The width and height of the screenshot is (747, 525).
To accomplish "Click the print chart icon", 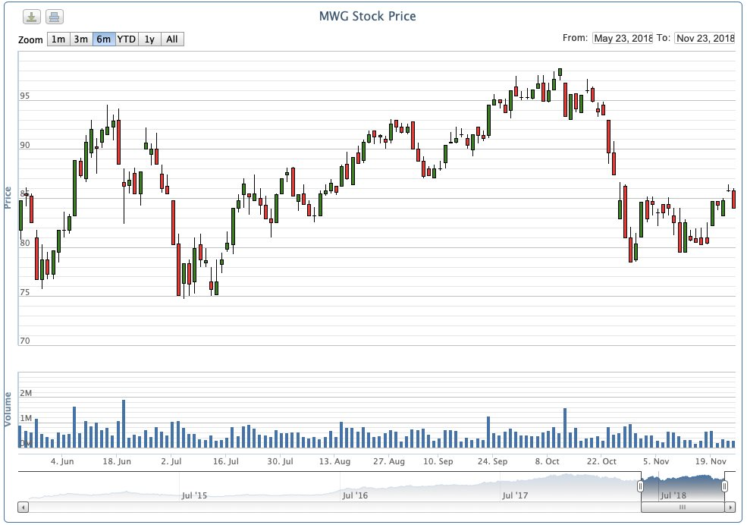I will (54, 17).
